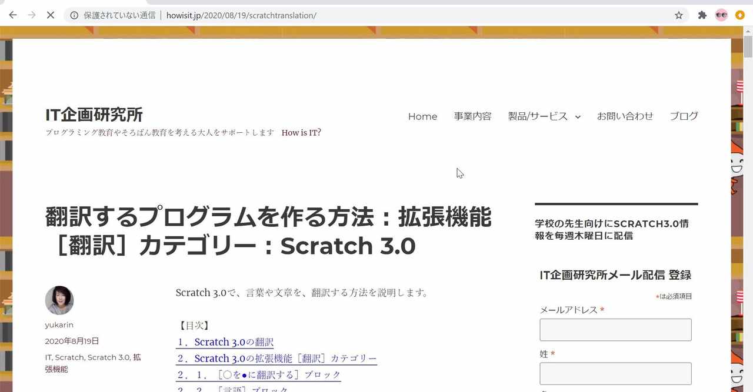Open the Home menu item
The image size is (753, 392).
click(422, 116)
